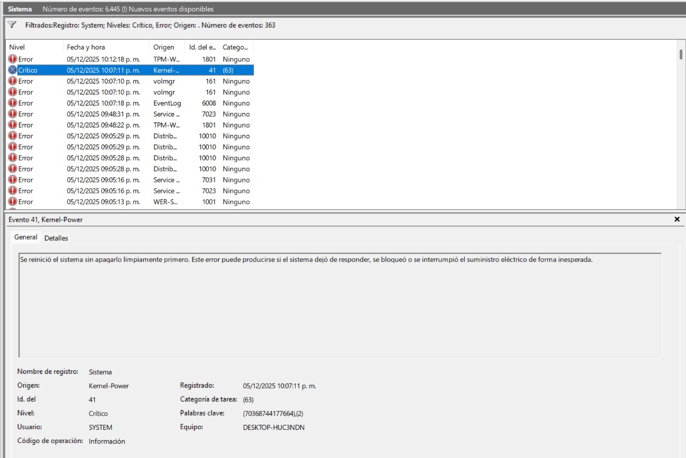686x458 pixels.
Task: Click the error icon on the 09:48:31 Service row
Action: tap(13, 114)
